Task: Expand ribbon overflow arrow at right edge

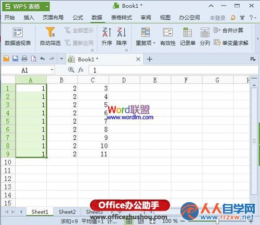Action: (258, 38)
